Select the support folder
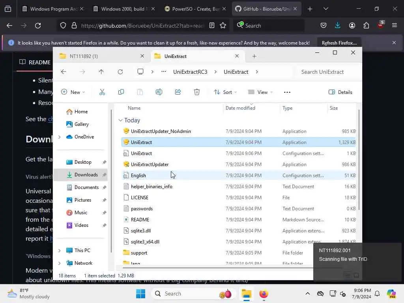The image size is (404, 303). click(139, 253)
